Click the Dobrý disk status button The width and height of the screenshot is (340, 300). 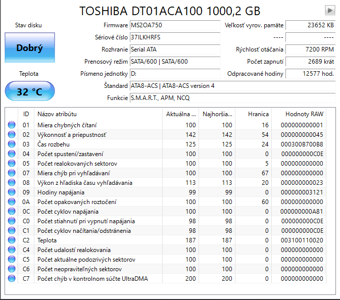[x=30, y=47]
